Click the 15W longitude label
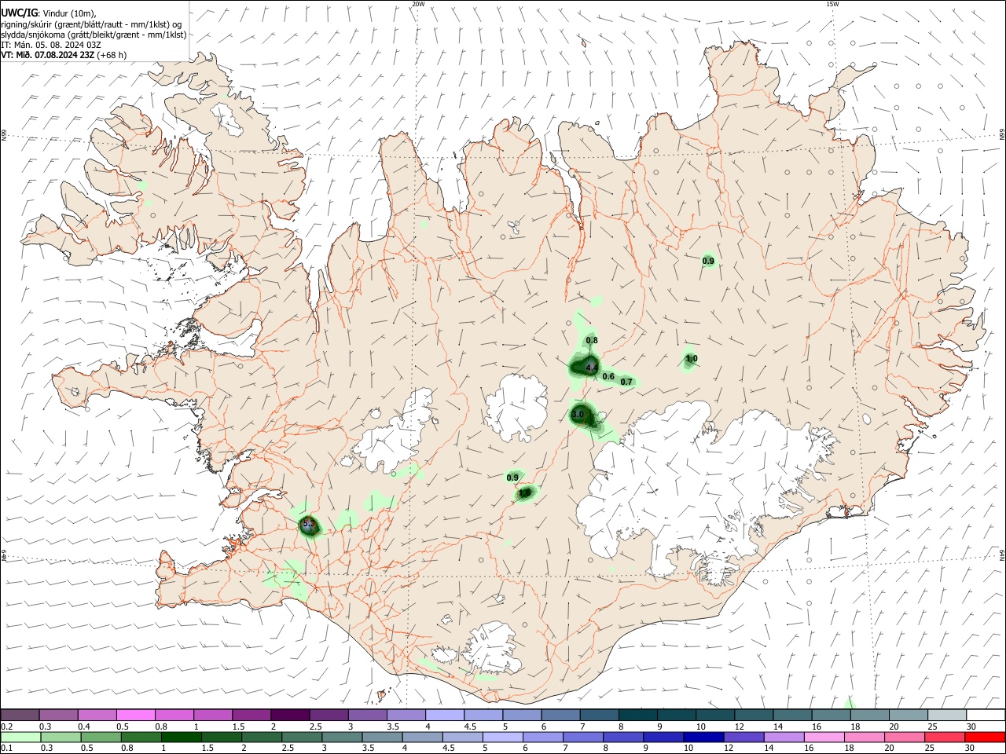 tap(832, 4)
